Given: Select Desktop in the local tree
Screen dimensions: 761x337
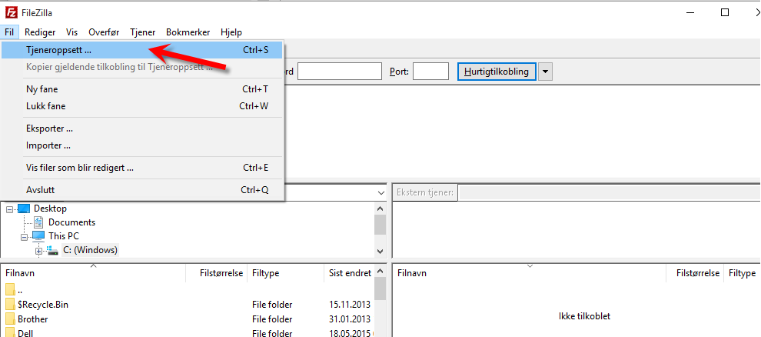Looking at the screenshot, I should [51, 209].
